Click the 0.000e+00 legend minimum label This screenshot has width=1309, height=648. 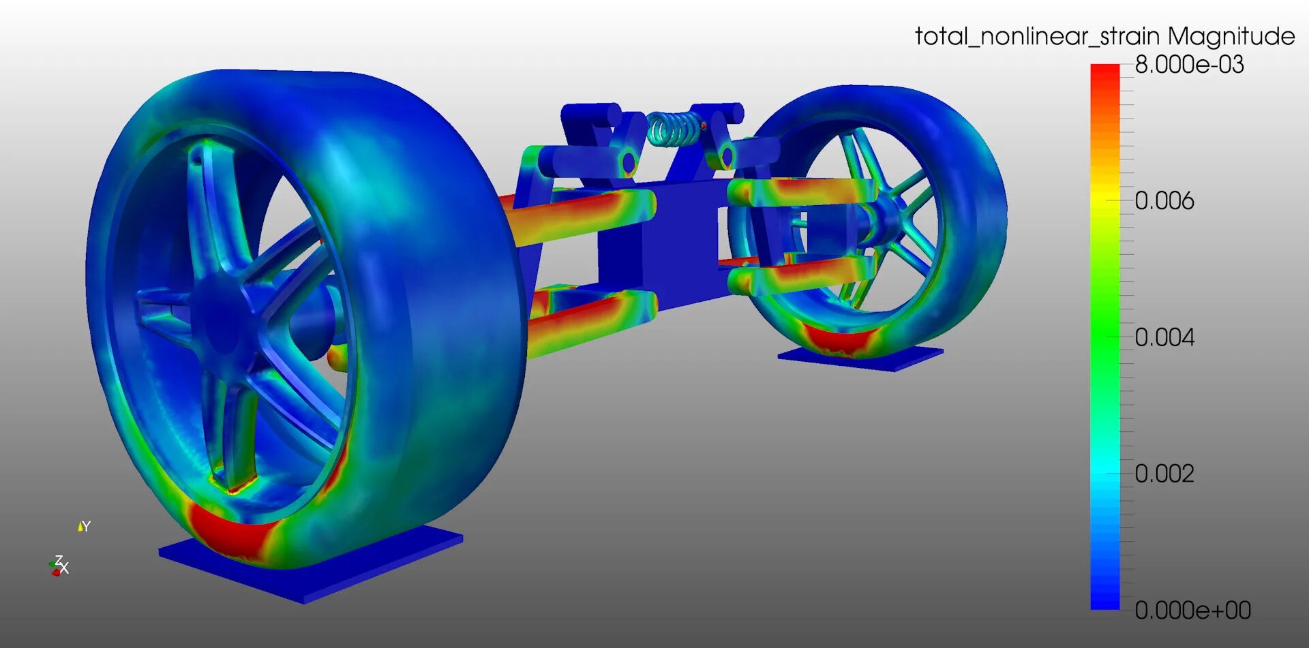[x=1192, y=610]
